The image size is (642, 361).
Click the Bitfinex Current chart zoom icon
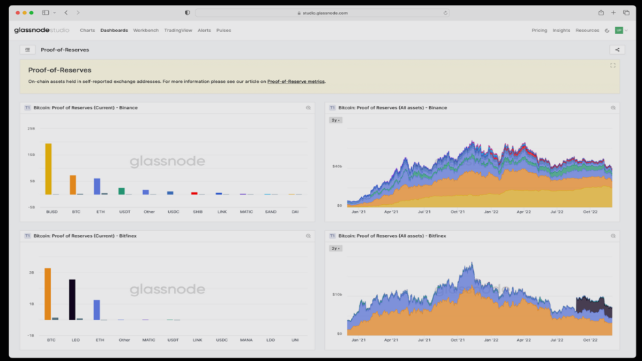308,236
